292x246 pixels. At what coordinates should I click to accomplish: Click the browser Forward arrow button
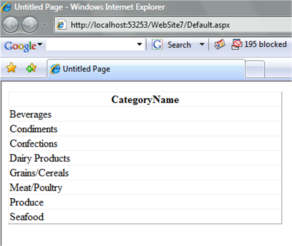(30, 24)
